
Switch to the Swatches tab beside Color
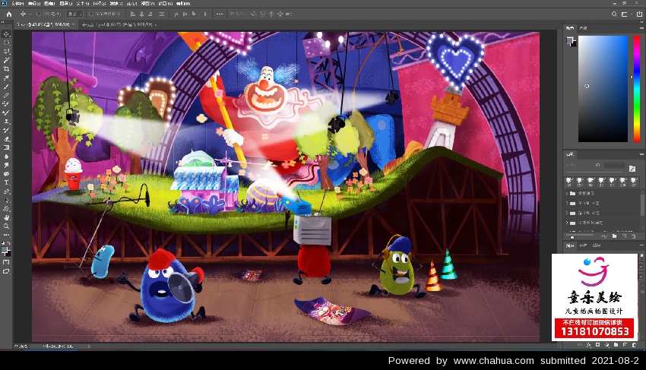[584, 28]
